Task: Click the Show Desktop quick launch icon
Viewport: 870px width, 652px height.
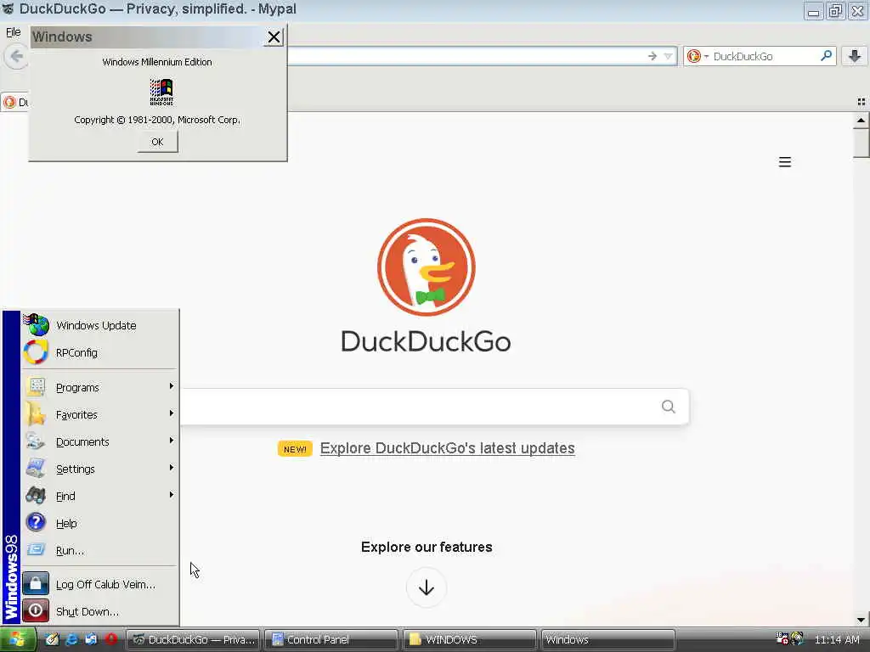Action: [x=52, y=639]
